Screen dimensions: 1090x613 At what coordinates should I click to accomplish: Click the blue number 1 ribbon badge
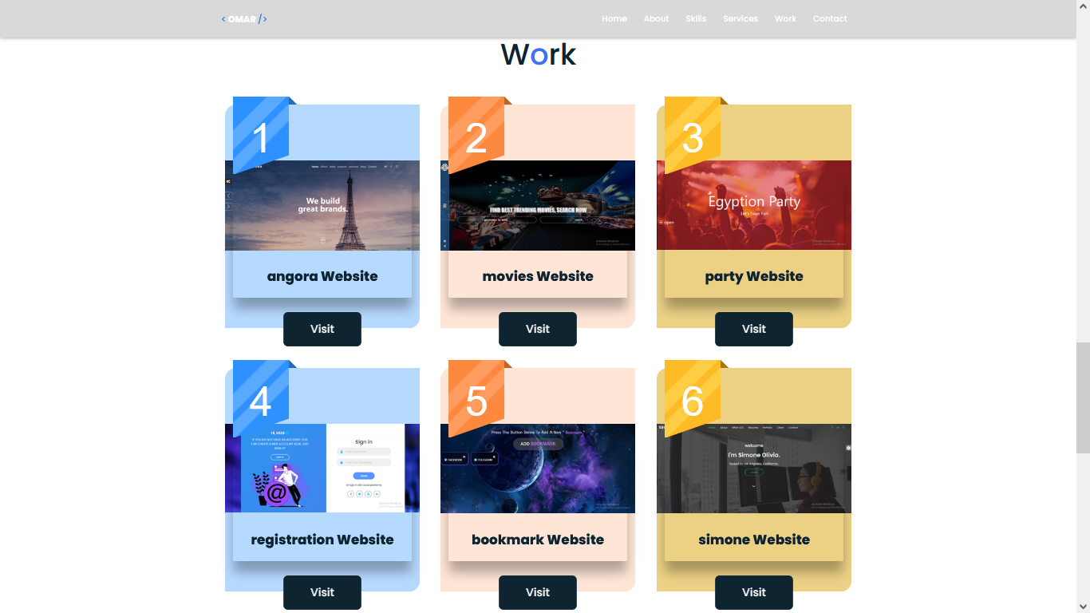pyautogui.click(x=260, y=134)
